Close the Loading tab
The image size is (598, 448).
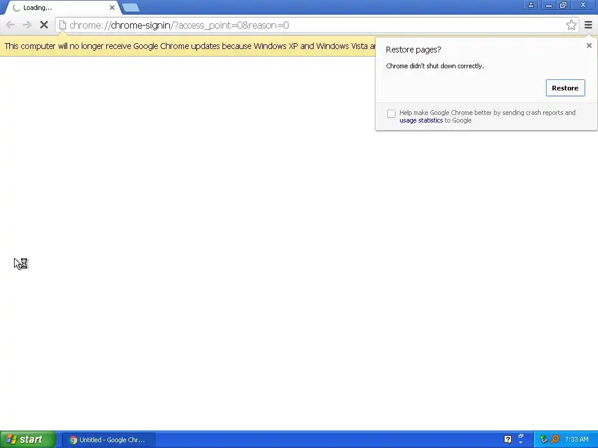(x=112, y=8)
